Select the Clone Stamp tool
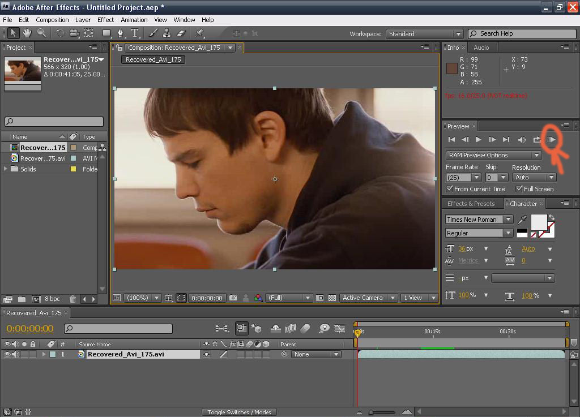The height and width of the screenshot is (417, 580). [x=167, y=33]
